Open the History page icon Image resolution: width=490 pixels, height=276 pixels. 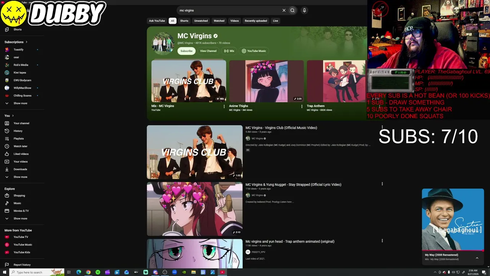7,131
